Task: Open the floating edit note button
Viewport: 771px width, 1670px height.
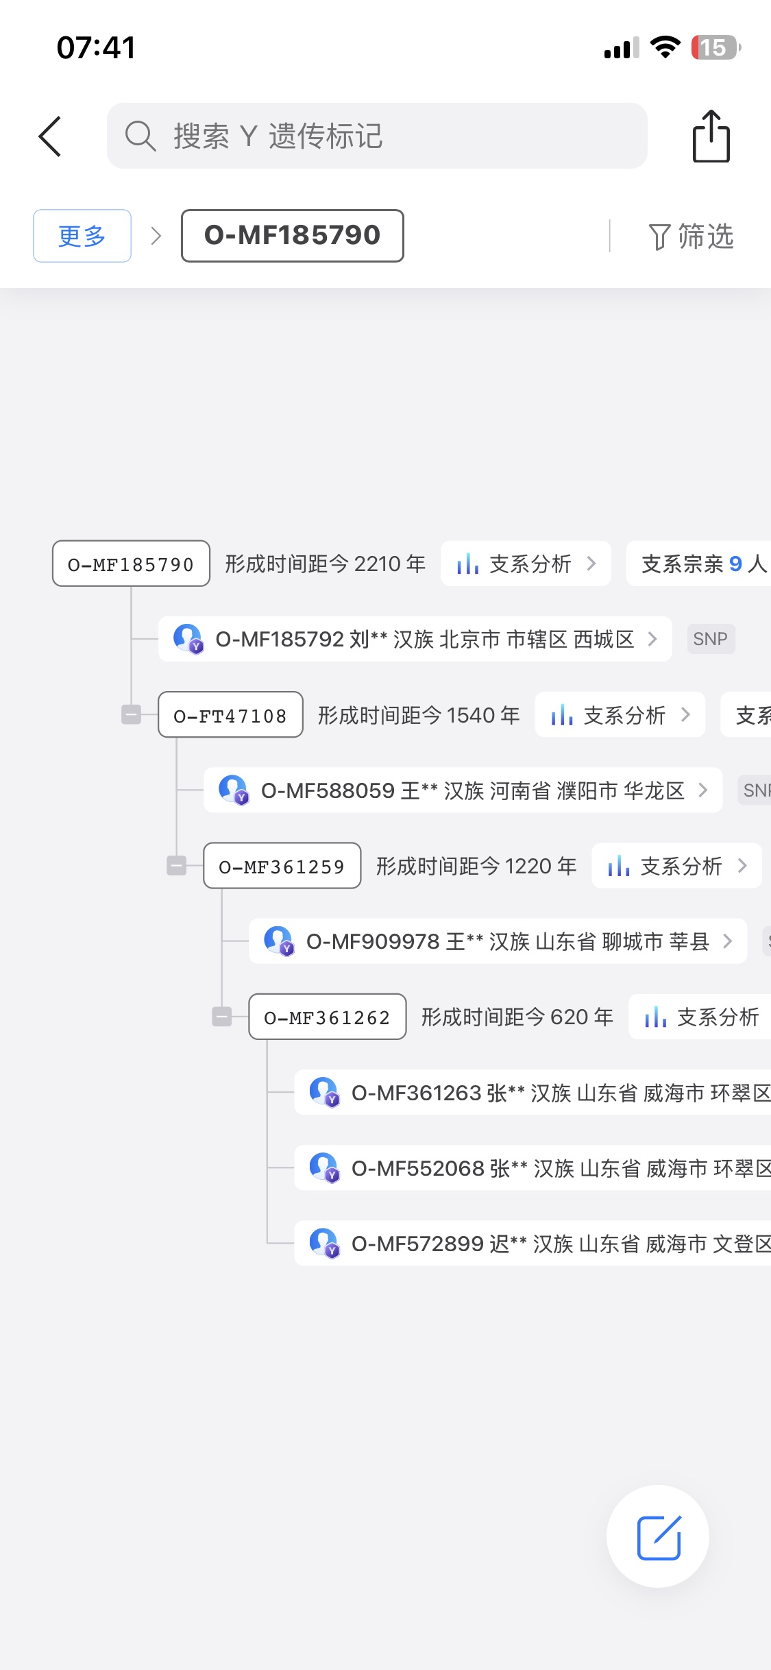Action: click(658, 1536)
